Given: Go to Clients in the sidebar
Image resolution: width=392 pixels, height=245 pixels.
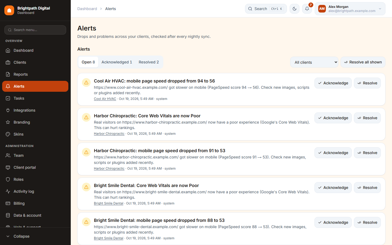Looking at the screenshot, I should coord(35,62).
